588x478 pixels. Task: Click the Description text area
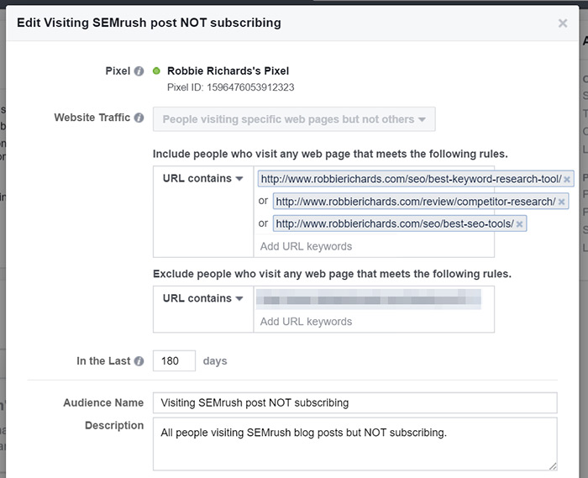point(354,444)
